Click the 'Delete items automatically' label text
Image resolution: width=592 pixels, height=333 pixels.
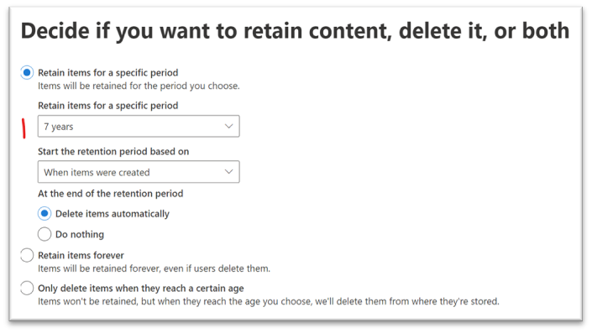113,214
